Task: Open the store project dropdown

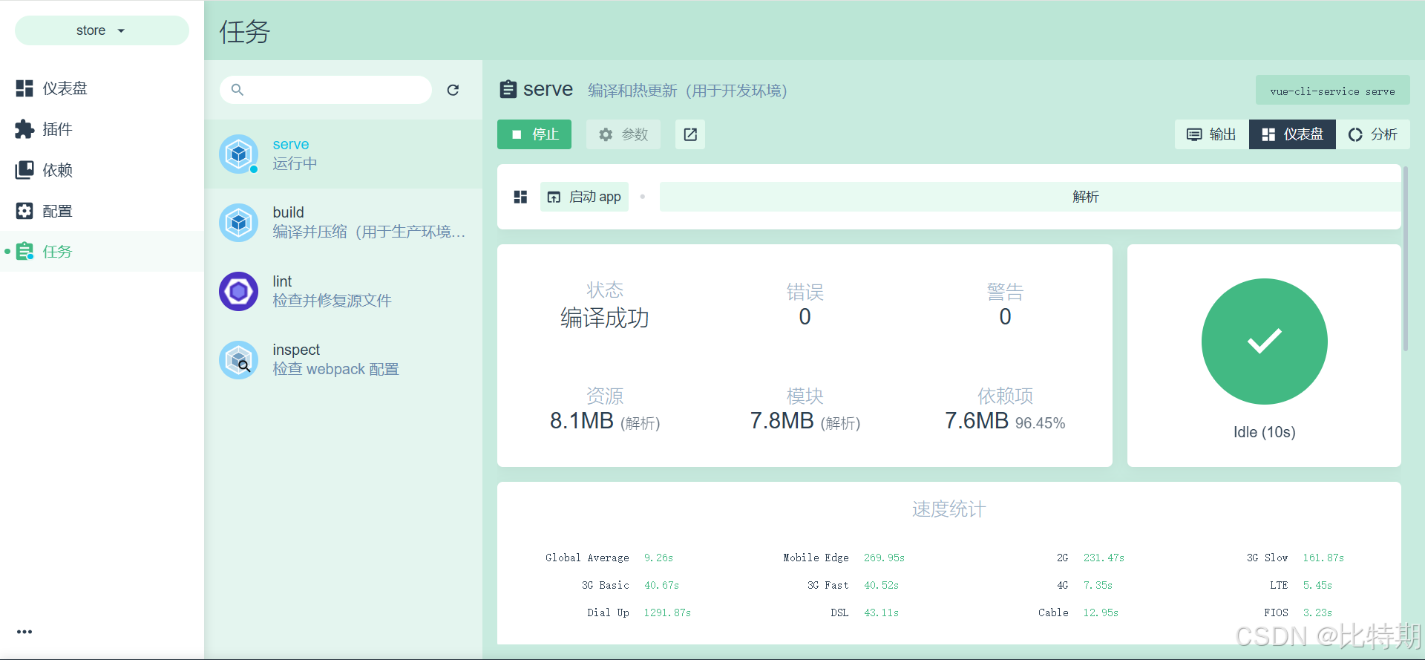Action: (x=102, y=30)
